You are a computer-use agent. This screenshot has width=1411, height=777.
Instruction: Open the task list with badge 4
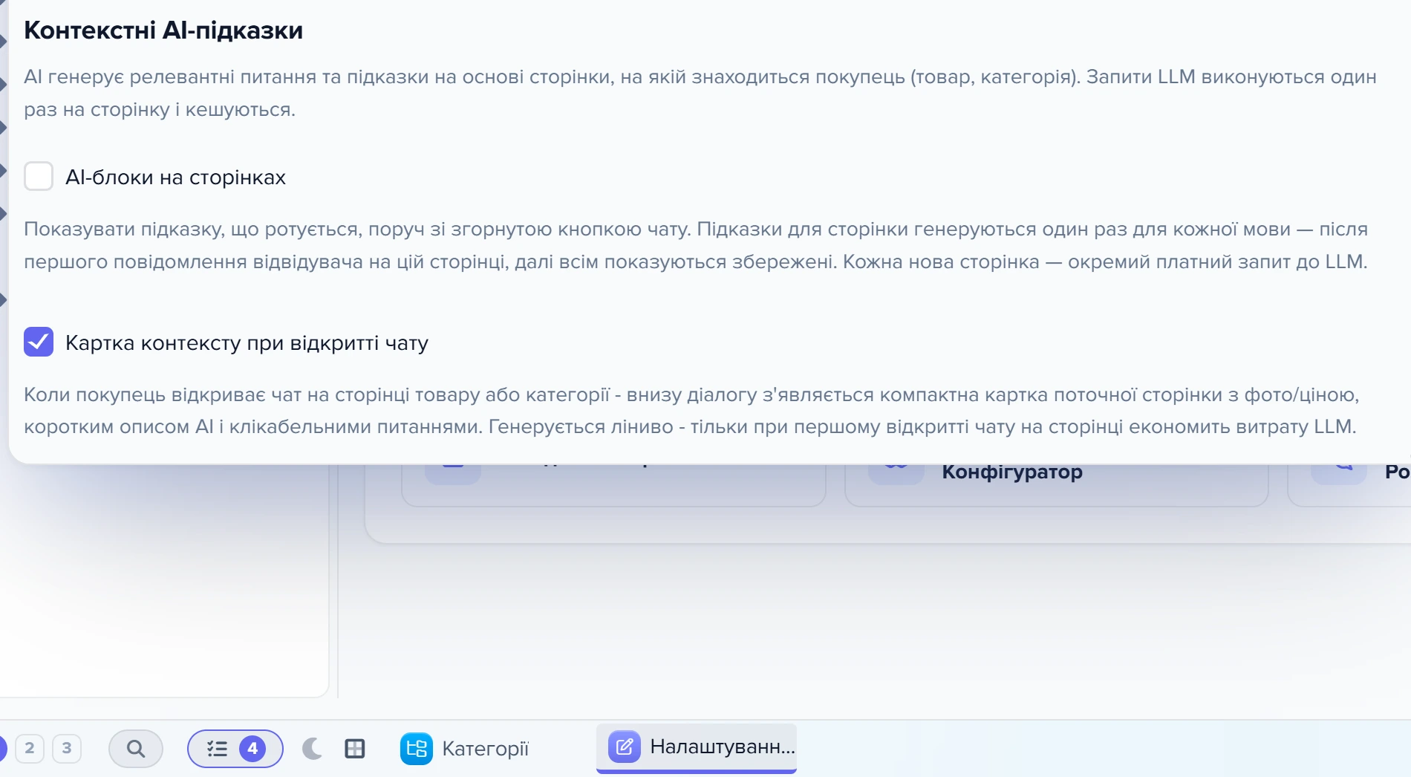[x=235, y=748]
